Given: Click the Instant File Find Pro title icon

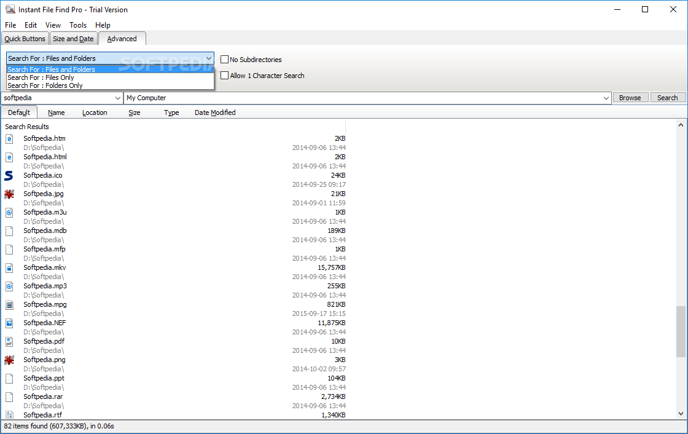Looking at the screenshot, I should tap(10, 9).
